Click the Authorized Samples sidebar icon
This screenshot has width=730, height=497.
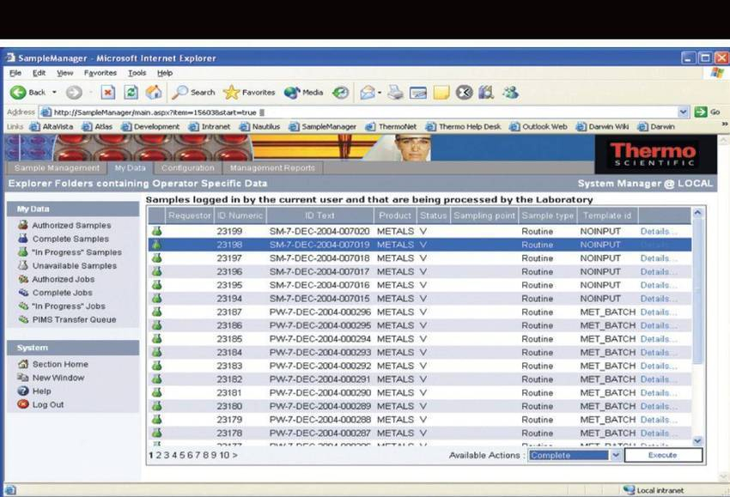pos(23,226)
